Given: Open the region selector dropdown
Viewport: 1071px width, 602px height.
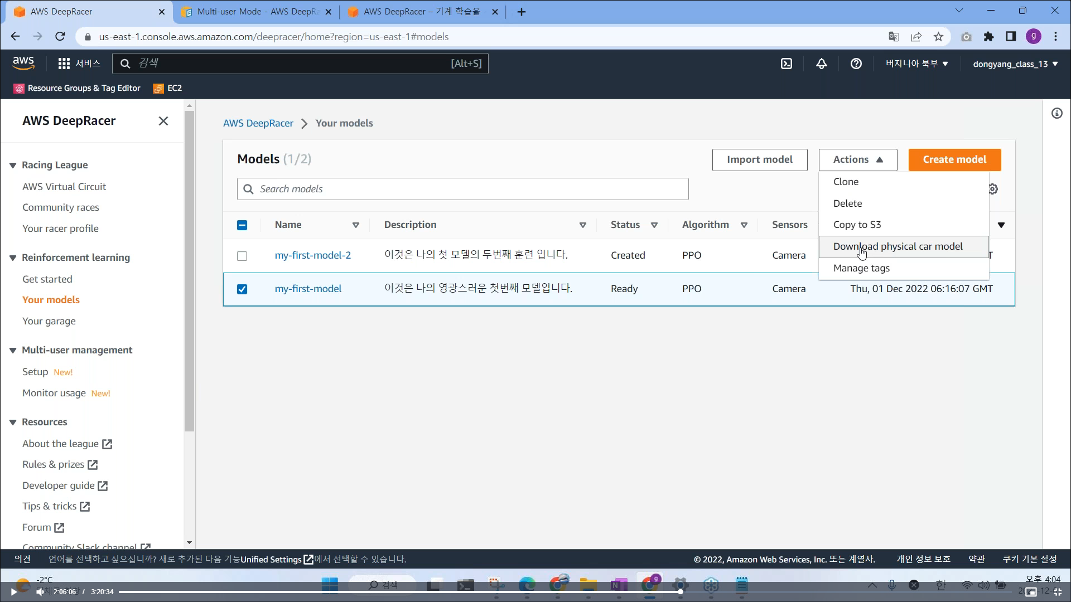Looking at the screenshot, I should pyautogui.click(x=916, y=64).
